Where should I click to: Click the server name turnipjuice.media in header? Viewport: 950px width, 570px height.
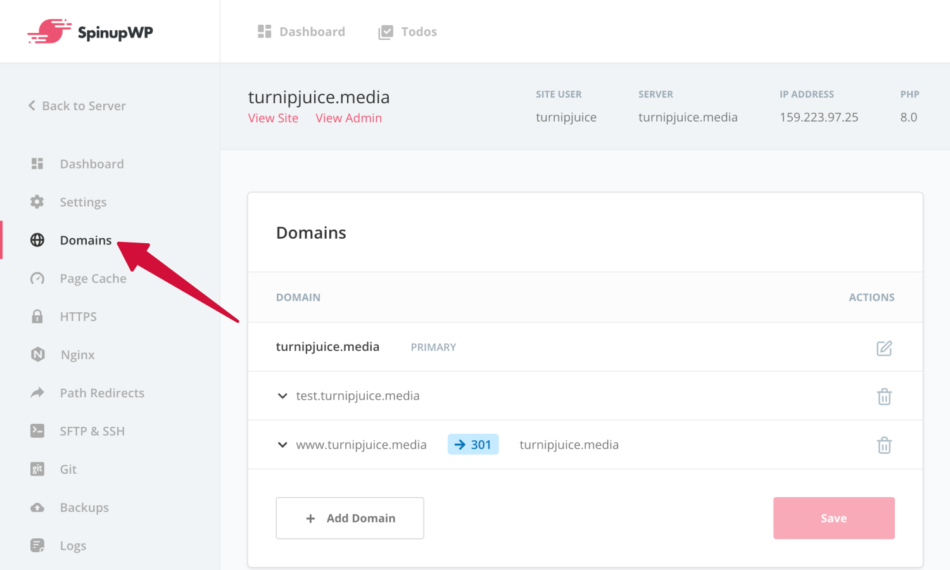(x=688, y=117)
